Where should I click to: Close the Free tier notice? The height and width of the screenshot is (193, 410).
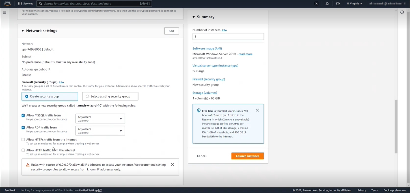tap(257, 110)
